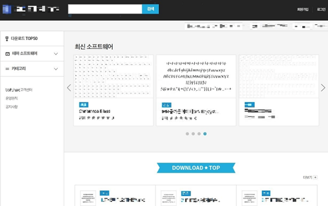This screenshot has height=206, width=328.
Task: Open the handwriting font preview thumbnail
Action: [x=196, y=76]
